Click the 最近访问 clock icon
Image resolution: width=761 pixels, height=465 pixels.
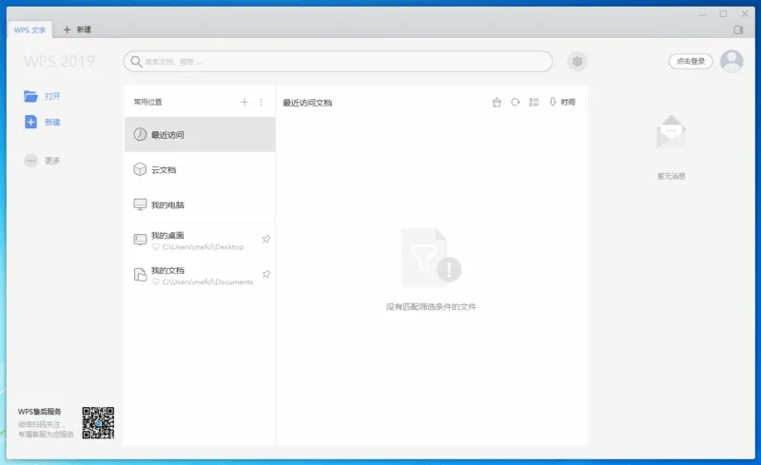pos(140,134)
